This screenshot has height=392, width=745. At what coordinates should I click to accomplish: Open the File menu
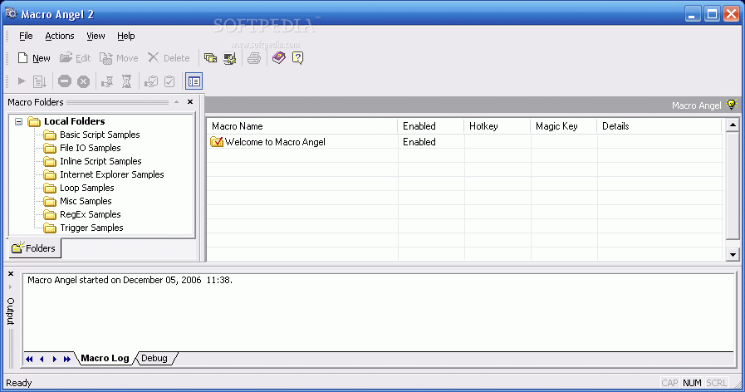[x=26, y=36]
